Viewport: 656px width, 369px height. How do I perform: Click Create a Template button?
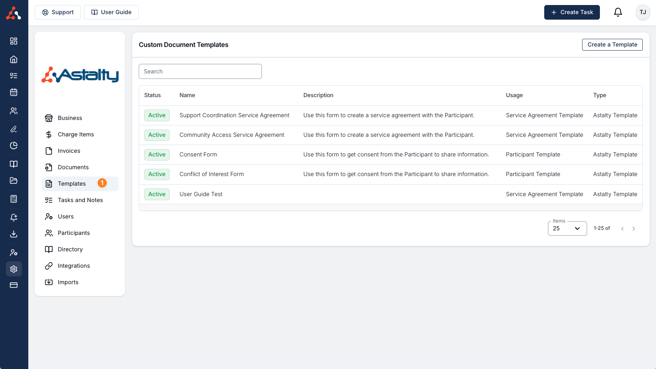[x=612, y=45]
